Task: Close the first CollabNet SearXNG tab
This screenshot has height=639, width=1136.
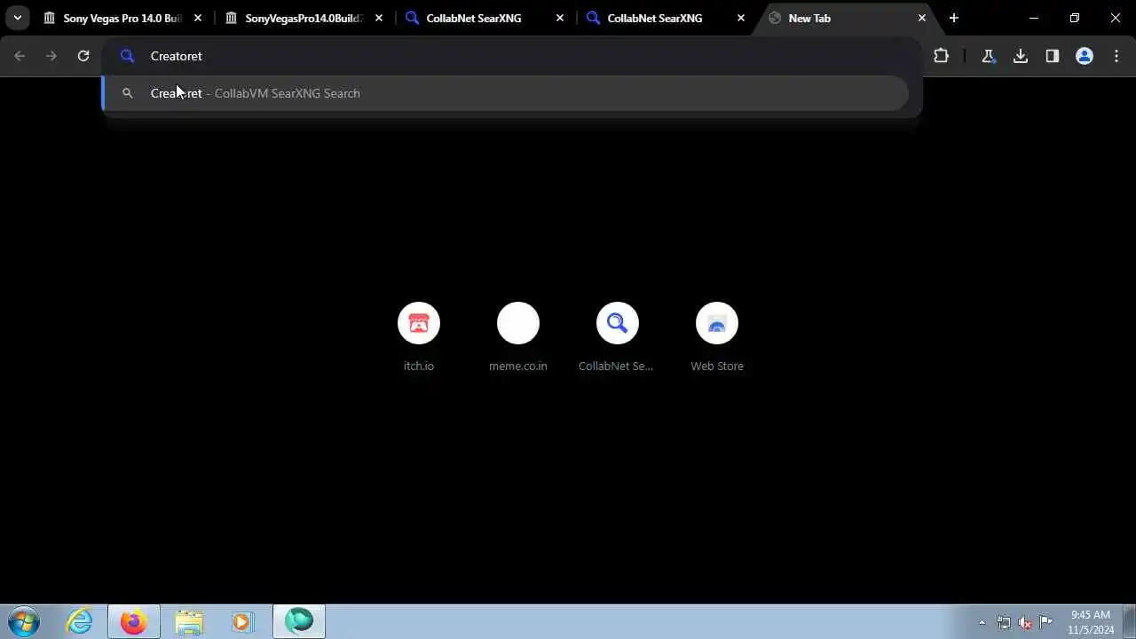Action: (560, 18)
